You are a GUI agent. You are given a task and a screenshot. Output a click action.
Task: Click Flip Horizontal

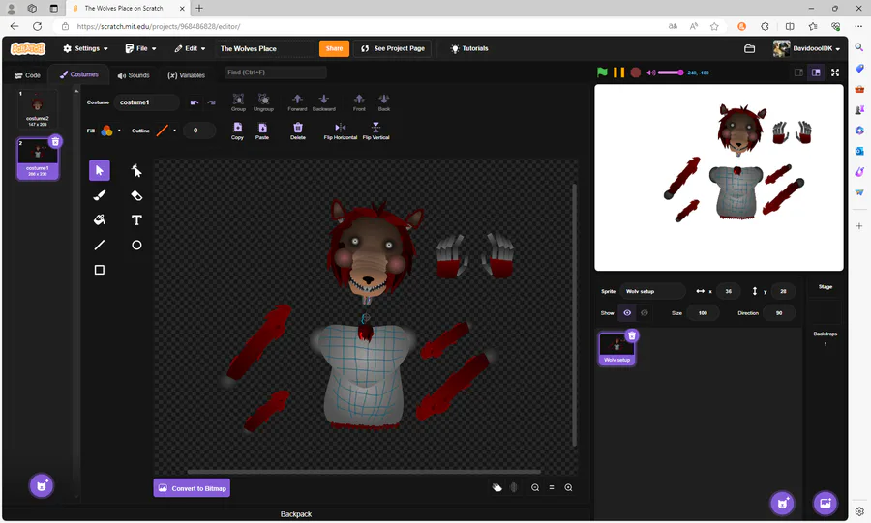coord(341,131)
